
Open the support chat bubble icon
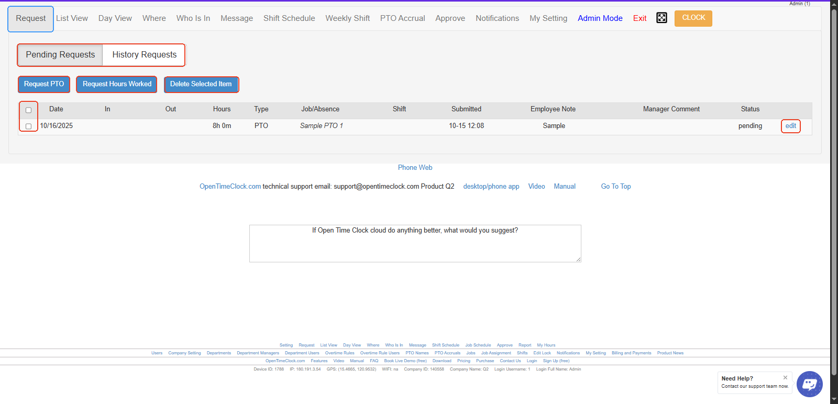(x=809, y=385)
